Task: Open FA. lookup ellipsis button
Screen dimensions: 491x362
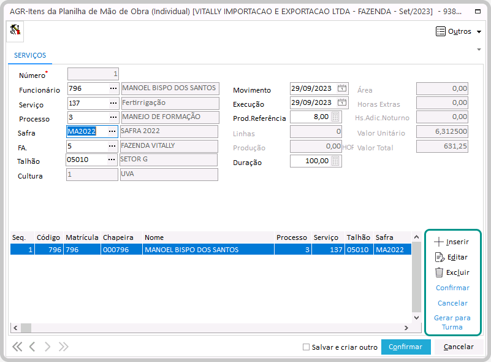Action: tap(112, 146)
